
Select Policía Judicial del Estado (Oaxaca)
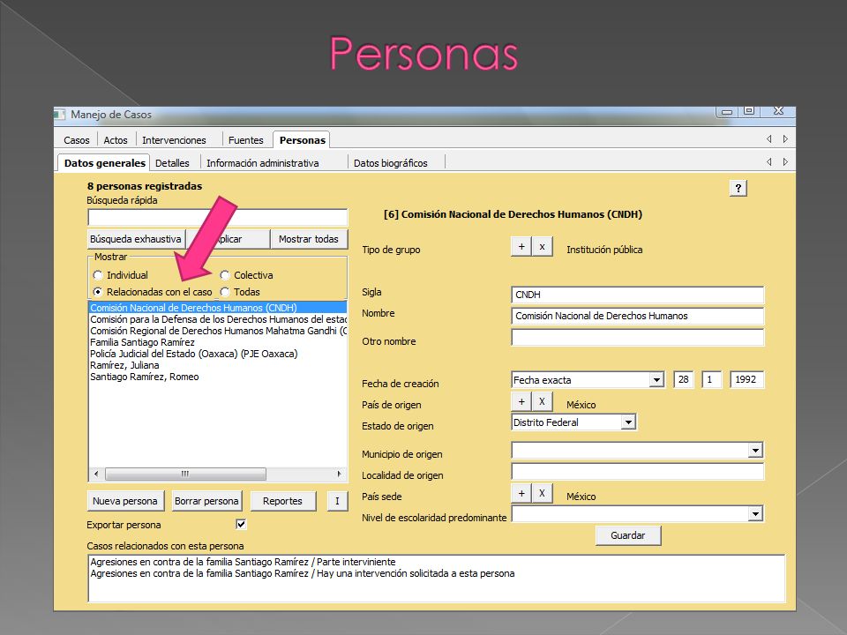(x=217, y=354)
